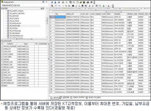This screenshot has height=111, width=151.
Task: Select the TB_LG_DATA table
Action: pyautogui.click(x=14, y=21)
